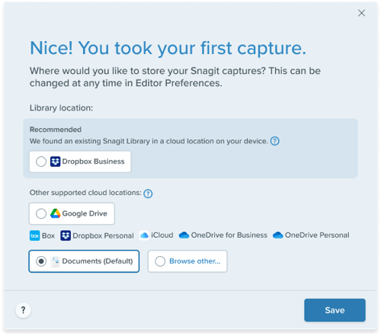Save the library location choice
The width and height of the screenshot is (381, 336).
pyautogui.click(x=335, y=310)
